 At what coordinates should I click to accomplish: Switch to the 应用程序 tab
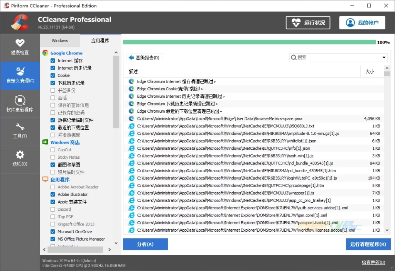click(x=100, y=41)
